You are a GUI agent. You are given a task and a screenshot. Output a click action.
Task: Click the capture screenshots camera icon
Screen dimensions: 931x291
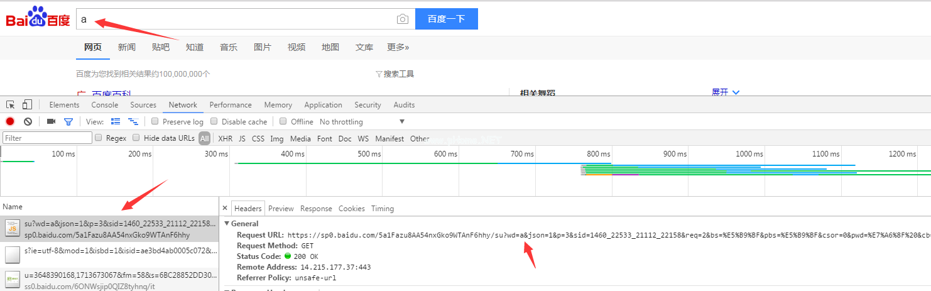[x=52, y=121]
